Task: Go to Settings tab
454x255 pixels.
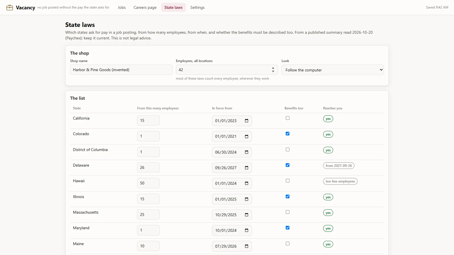Action: [x=197, y=7]
